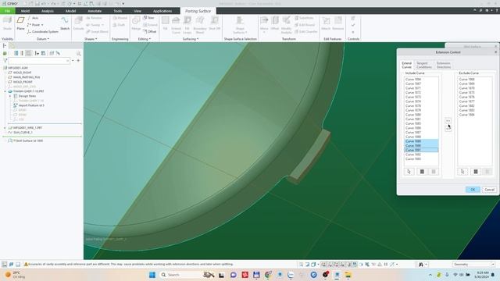
Task: Select MOLD_FRONT in model tree
Action: pos(23,82)
